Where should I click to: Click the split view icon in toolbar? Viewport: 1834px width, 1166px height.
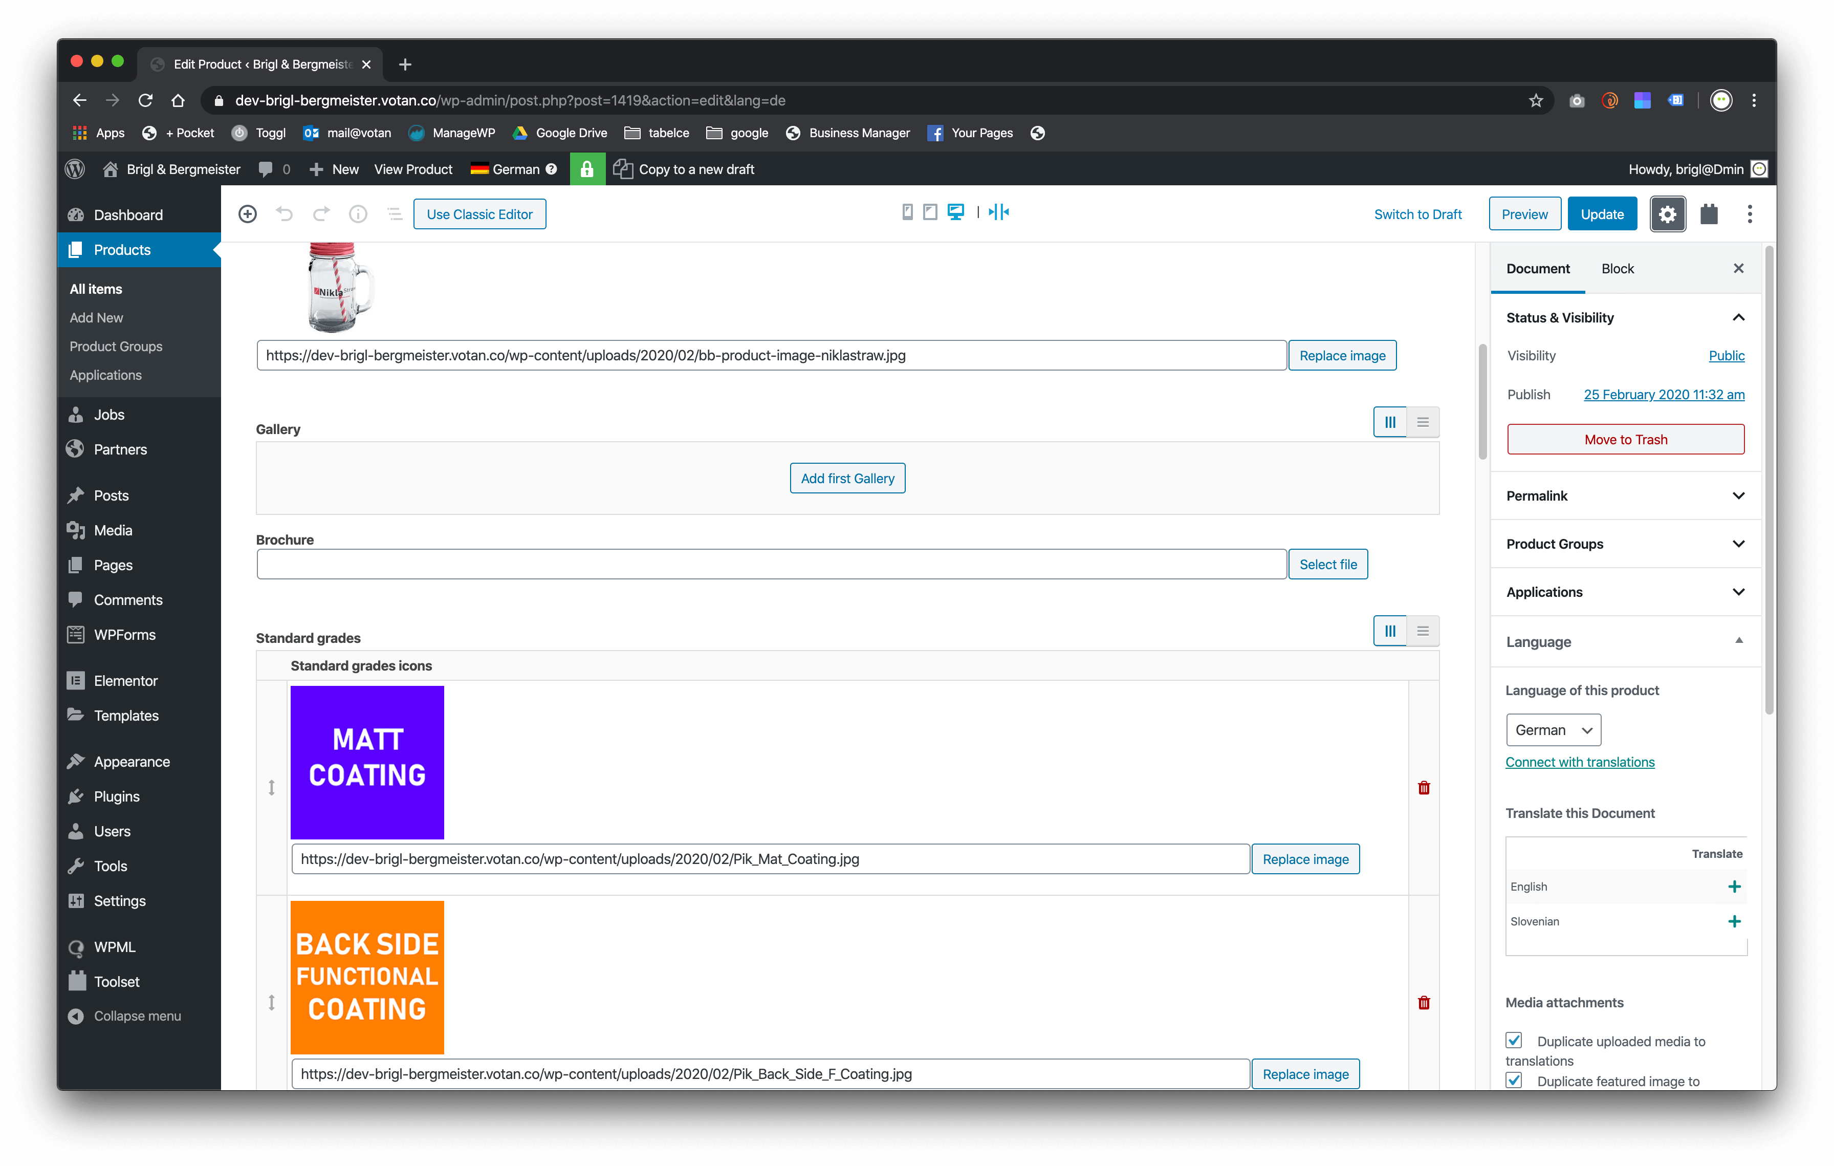tap(998, 212)
